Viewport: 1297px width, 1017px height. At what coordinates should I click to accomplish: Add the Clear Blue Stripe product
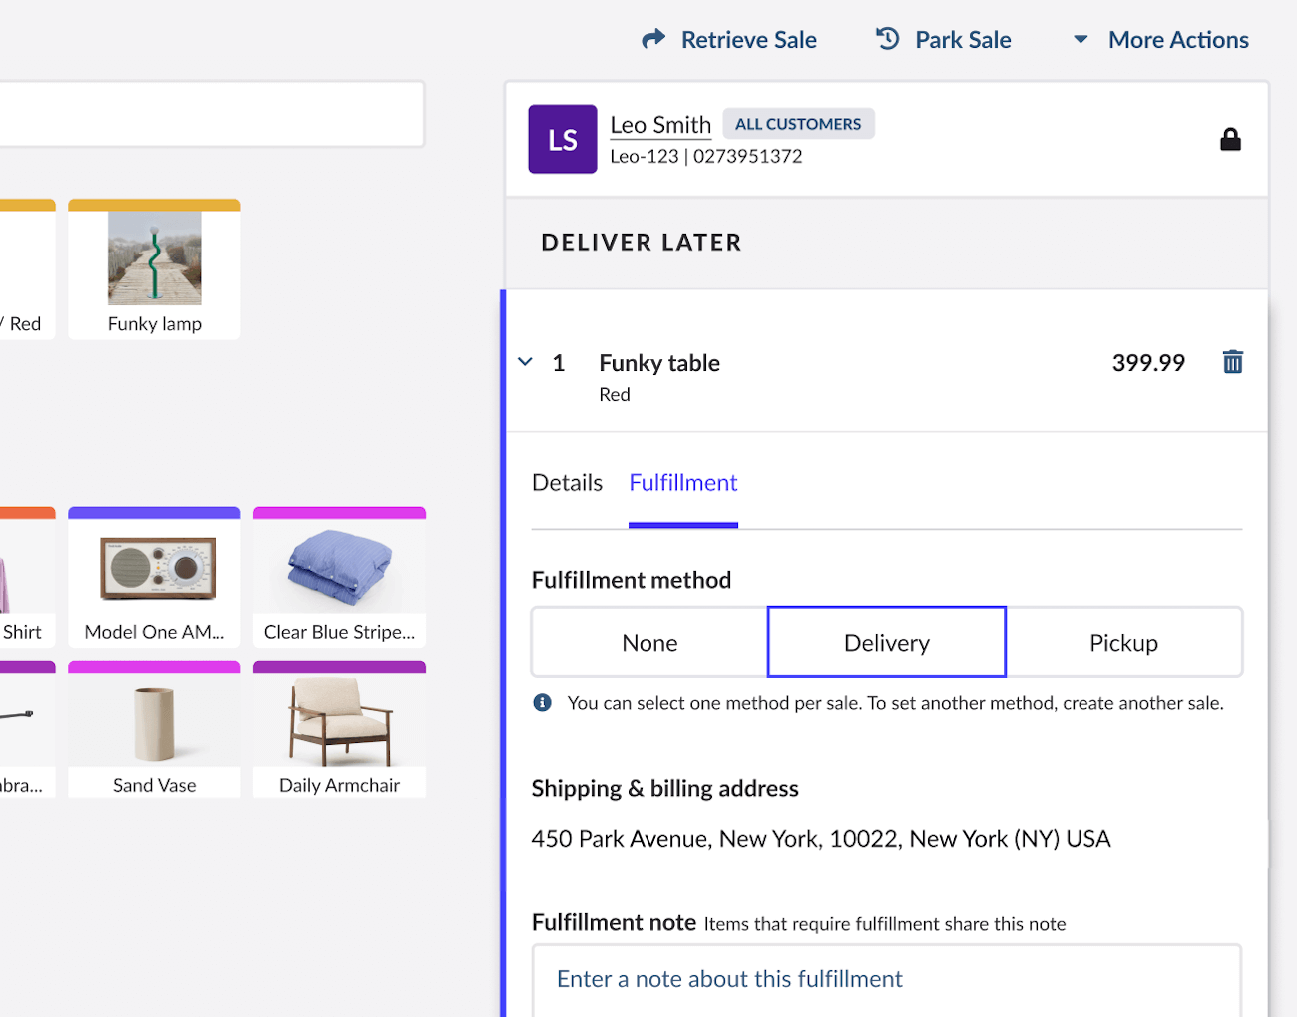coord(340,577)
